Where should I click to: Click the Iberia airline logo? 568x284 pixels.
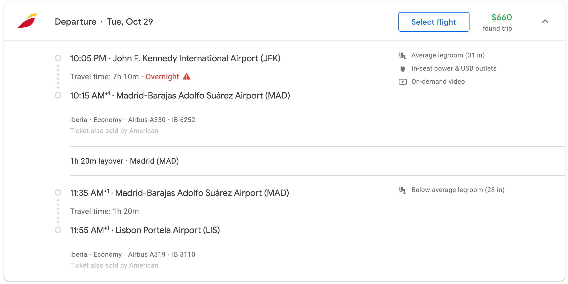tap(27, 21)
